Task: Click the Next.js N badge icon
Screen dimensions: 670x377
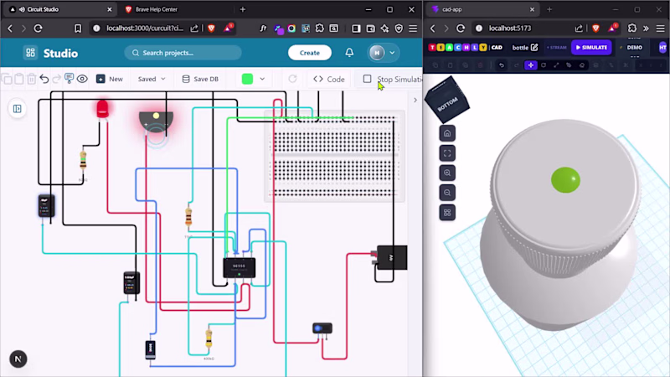Action: pyautogui.click(x=18, y=359)
